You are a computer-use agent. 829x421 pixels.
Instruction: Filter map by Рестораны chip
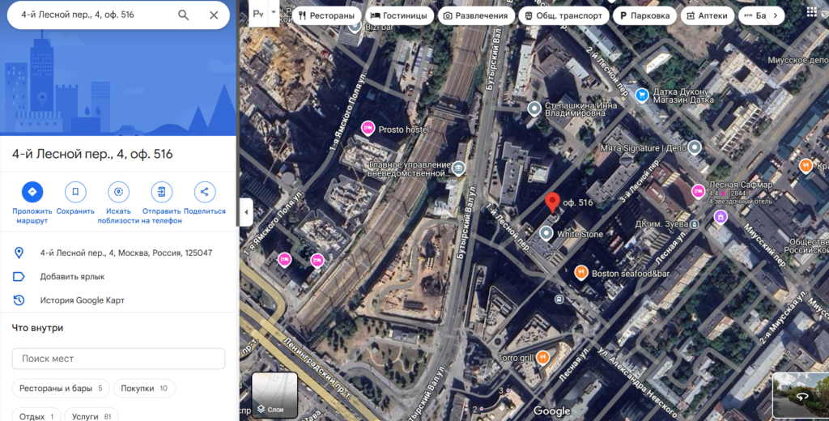pos(326,15)
